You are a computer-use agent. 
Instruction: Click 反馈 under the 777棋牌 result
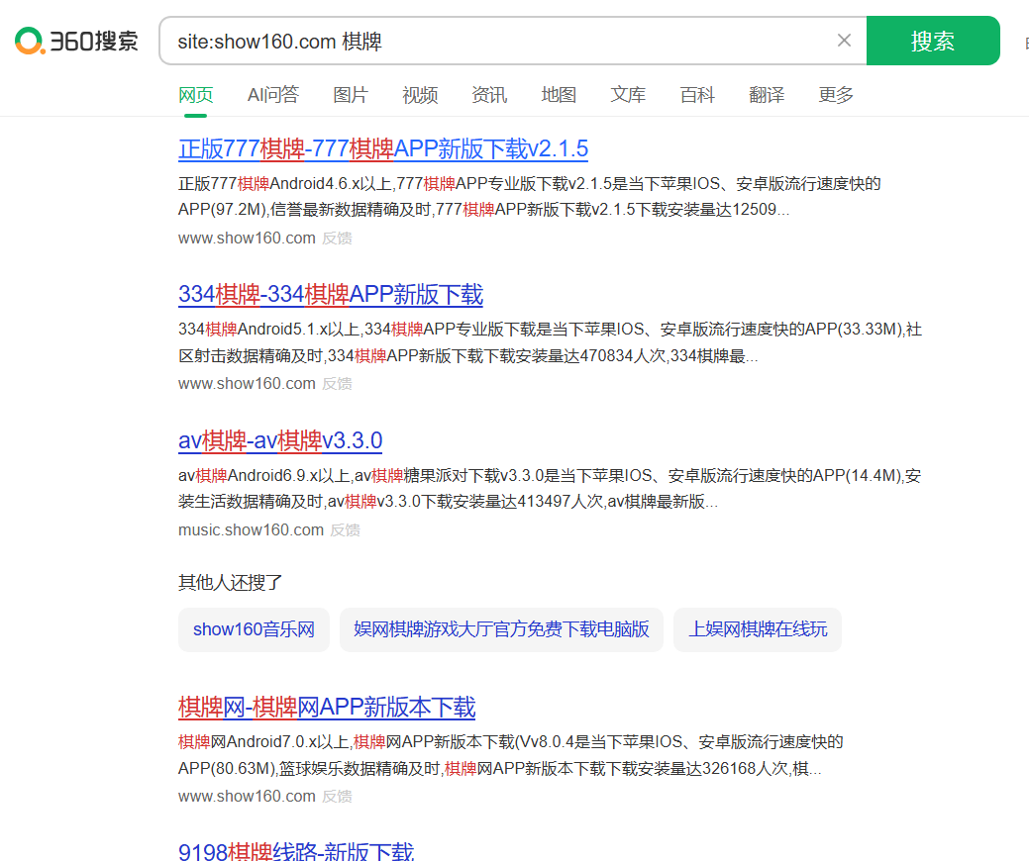(337, 239)
